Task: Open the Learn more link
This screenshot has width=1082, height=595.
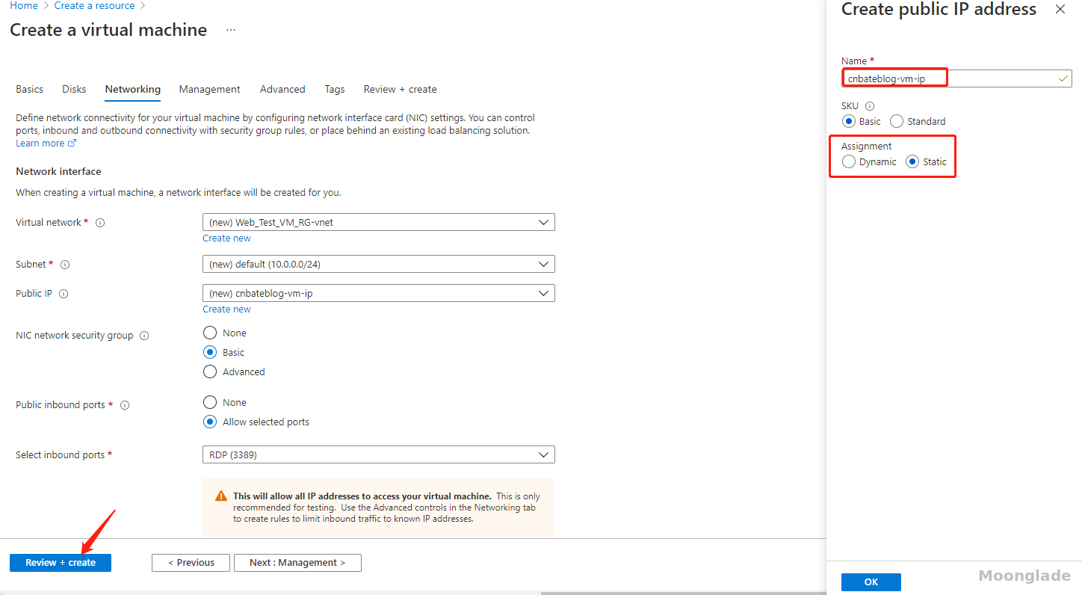Action: tap(40, 144)
